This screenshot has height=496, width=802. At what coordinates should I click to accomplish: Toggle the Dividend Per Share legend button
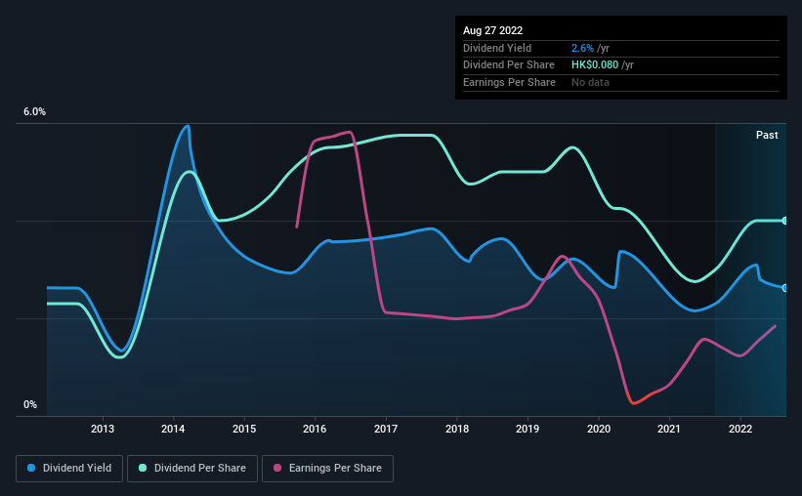(192, 469)
